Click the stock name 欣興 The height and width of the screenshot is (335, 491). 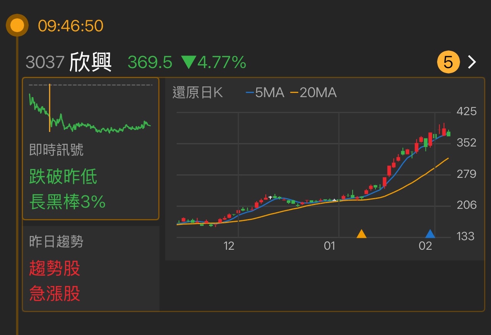click(91, 62)
